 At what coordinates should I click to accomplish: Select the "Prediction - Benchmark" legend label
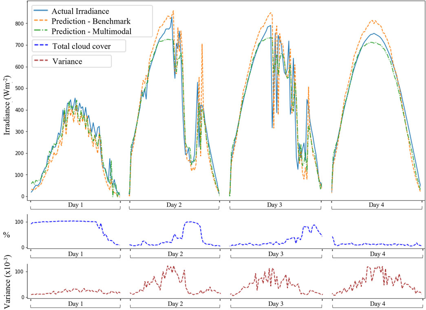click(x=91, y=21)
